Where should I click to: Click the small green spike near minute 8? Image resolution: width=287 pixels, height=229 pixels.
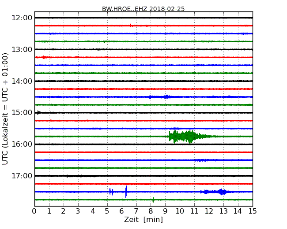click(153, 200)
